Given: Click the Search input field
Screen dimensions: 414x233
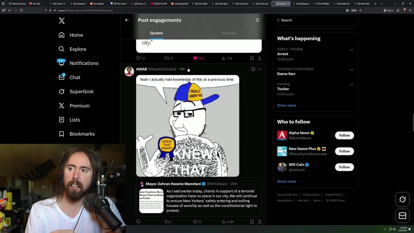Looking at the screenshot, I should pyautogui.click(x=315, y=20).
